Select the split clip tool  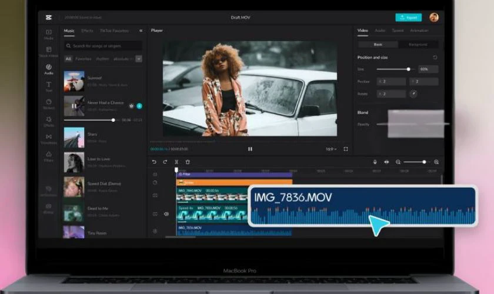pyautogui.click(x=176, y=162)
